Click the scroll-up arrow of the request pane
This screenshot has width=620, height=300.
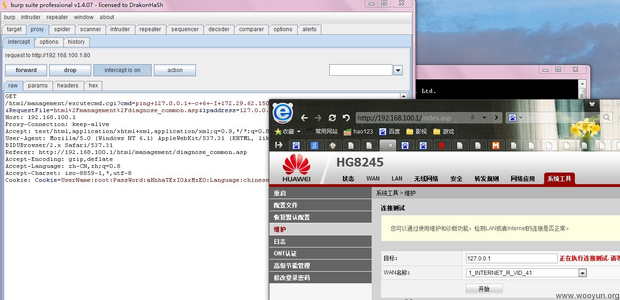403,96
